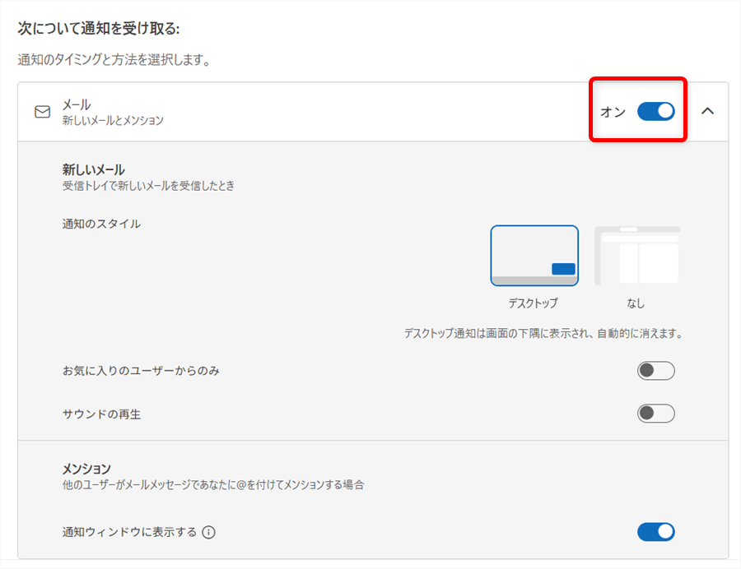
Task: Click the mail envelope icon
Action: 42,112
